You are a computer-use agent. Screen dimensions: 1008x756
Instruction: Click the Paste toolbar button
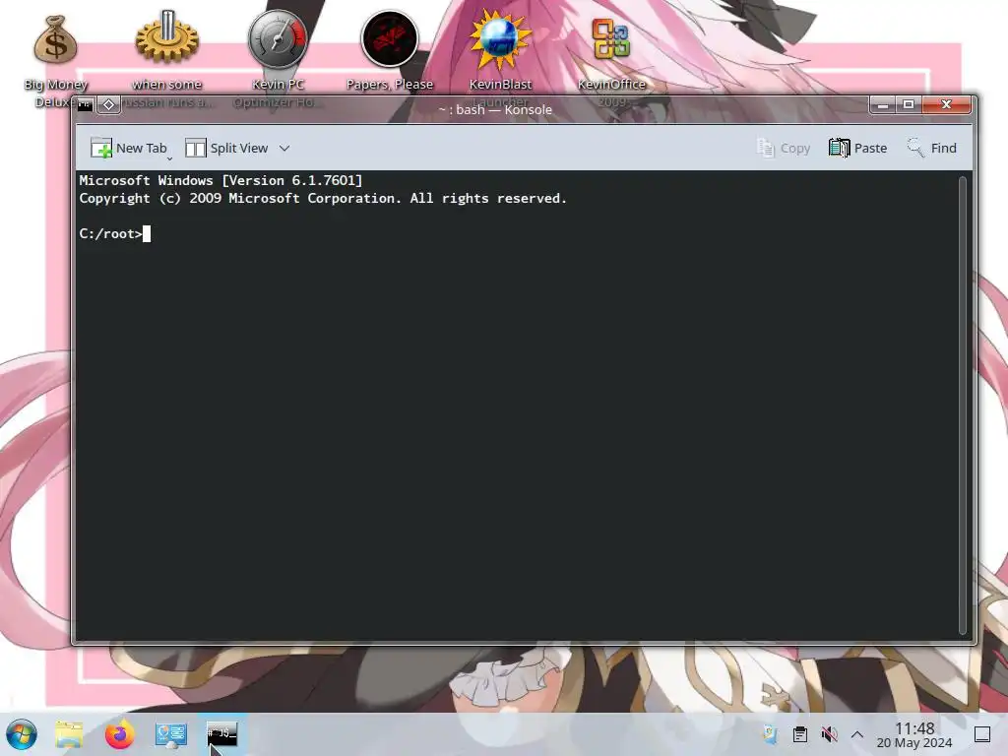pyautogui.click(x=857, y=148)
